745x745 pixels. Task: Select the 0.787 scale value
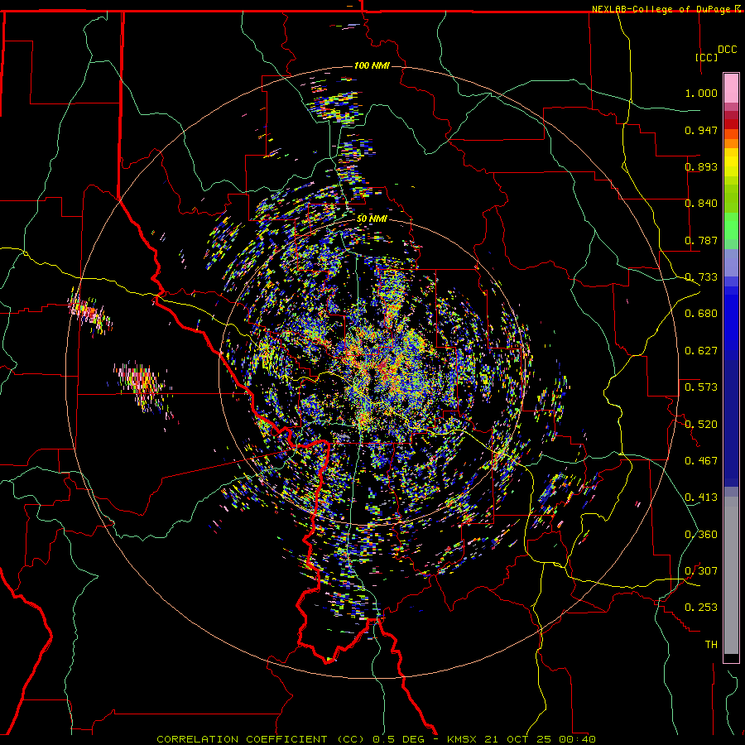coord(701,240)
